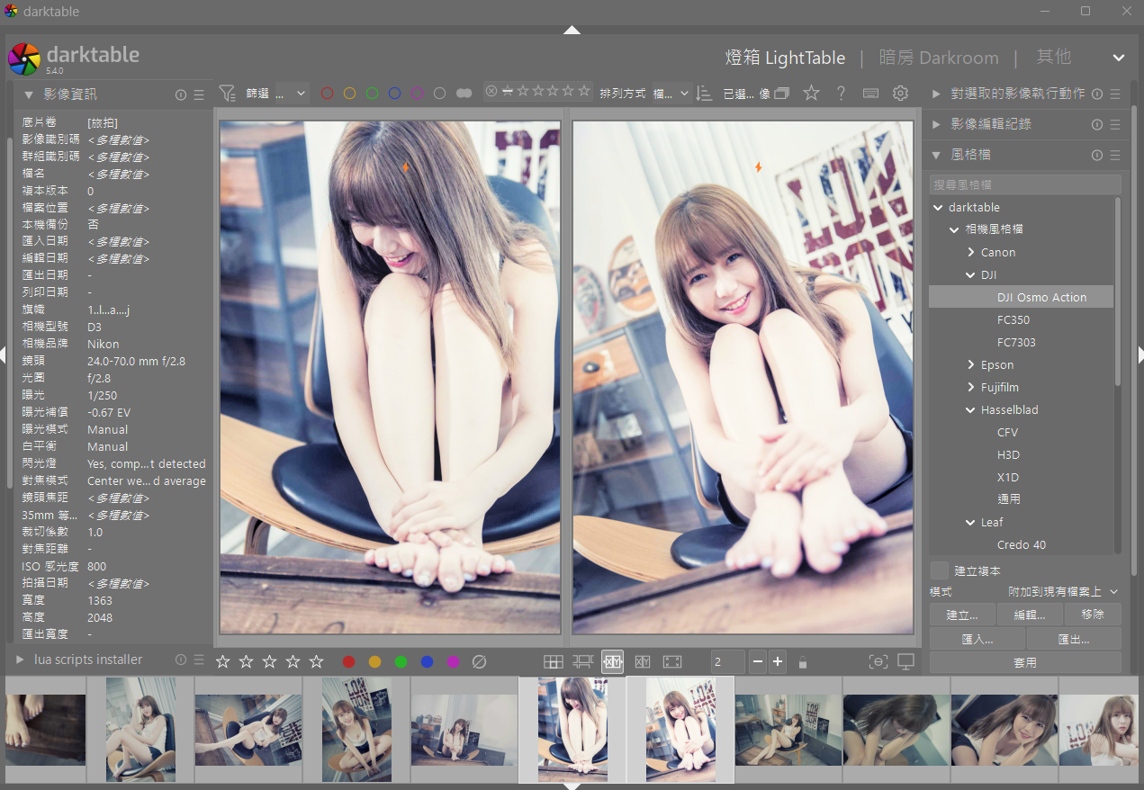
Task: Open the 其他 views menu
Action: pos(1053,57)
